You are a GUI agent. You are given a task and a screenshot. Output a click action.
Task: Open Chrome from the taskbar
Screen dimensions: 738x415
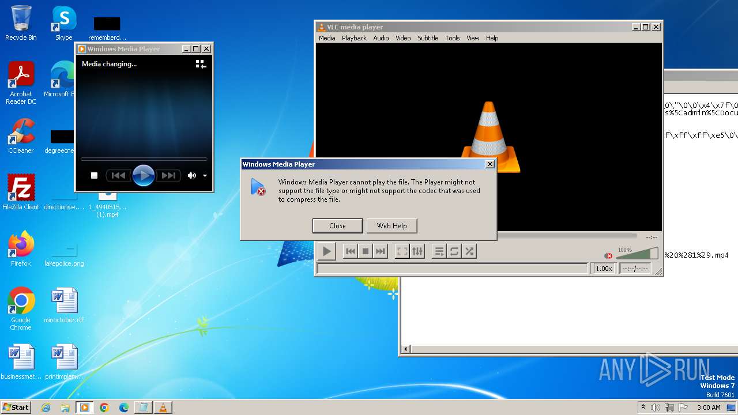point(104,408)
